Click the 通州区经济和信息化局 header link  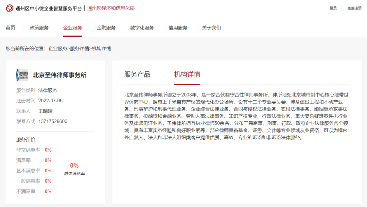point(111,8)
